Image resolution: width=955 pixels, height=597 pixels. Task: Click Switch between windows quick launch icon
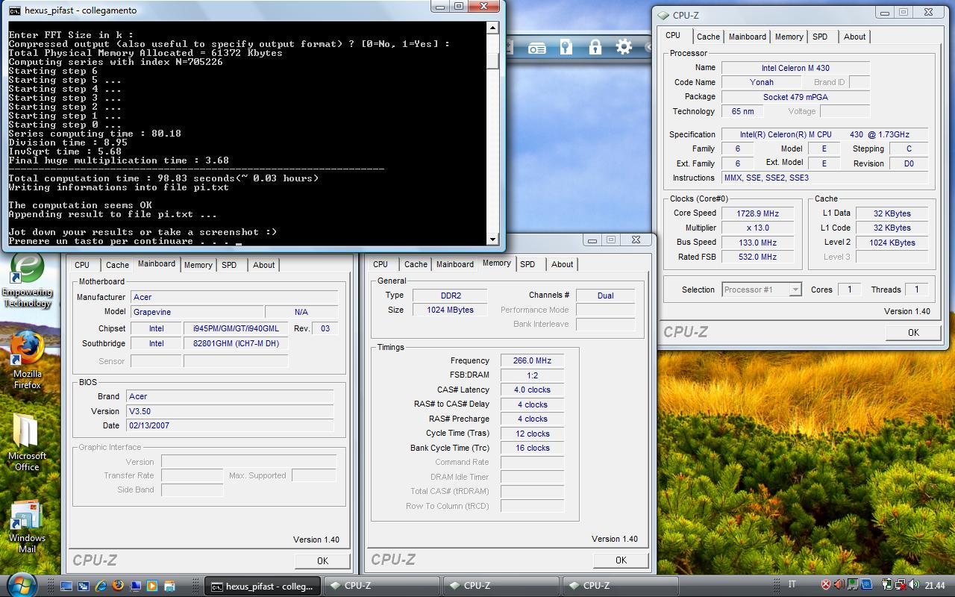(84, 586)
